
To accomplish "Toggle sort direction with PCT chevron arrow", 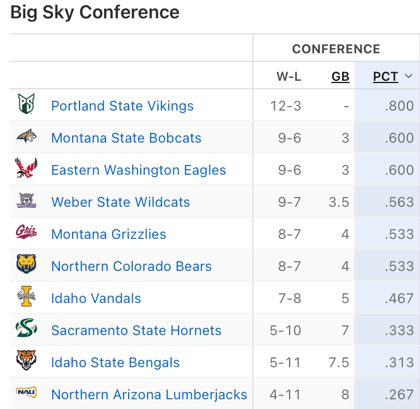I will pyautogui.click(x=409, y=76).
